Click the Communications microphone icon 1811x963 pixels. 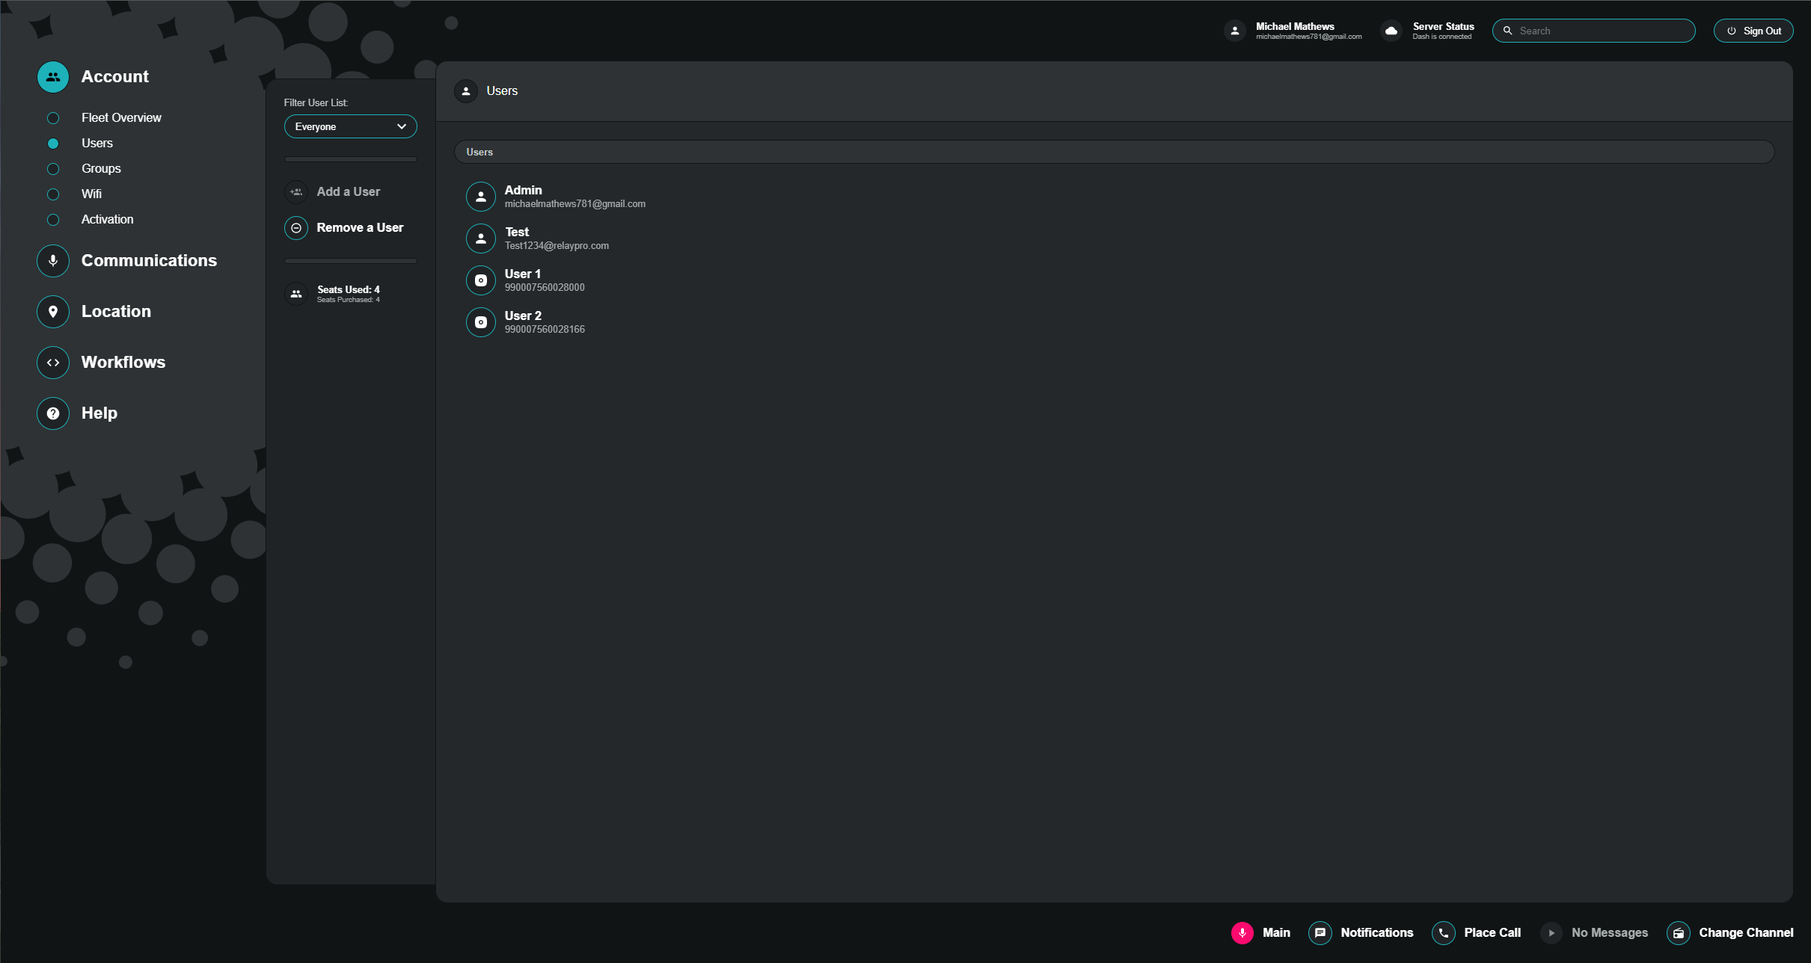53,261
